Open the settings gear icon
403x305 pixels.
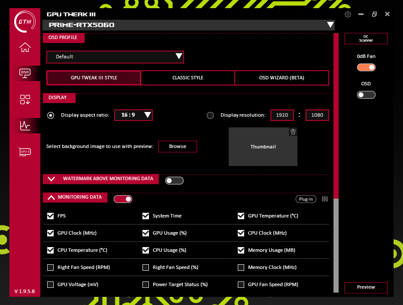348,15
